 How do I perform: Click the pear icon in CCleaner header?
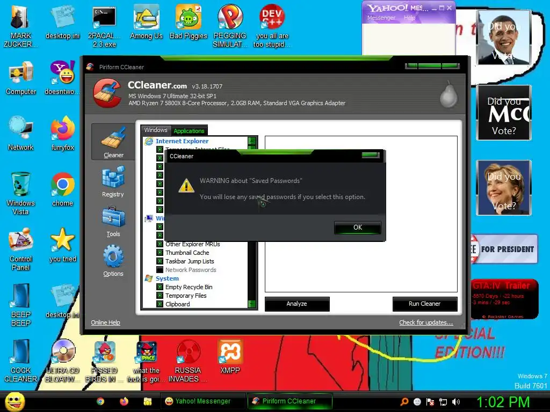coord(448,94)
